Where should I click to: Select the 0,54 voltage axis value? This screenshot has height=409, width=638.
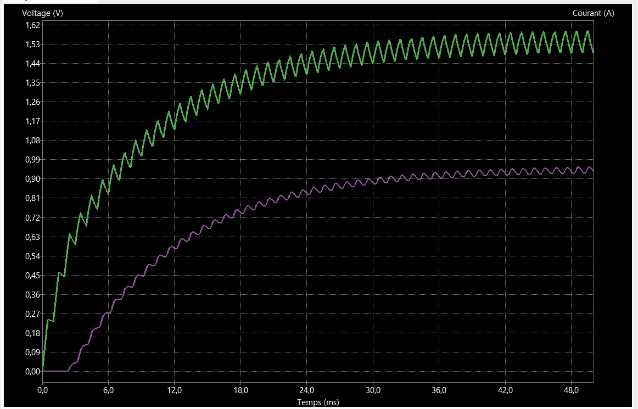pyautogui.click(x=32, y=256)
